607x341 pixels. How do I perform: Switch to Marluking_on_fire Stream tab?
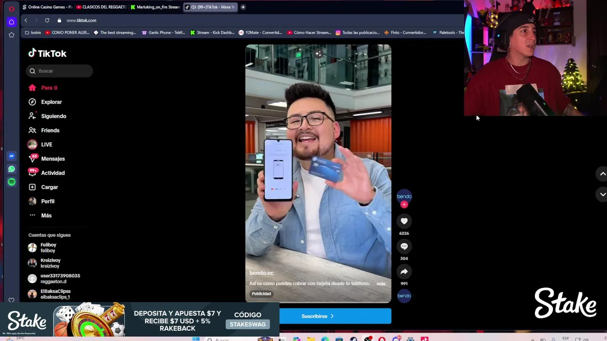point(155,7)
